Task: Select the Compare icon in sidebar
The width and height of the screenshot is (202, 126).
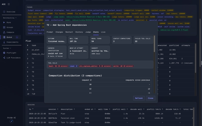Action: 4,32
